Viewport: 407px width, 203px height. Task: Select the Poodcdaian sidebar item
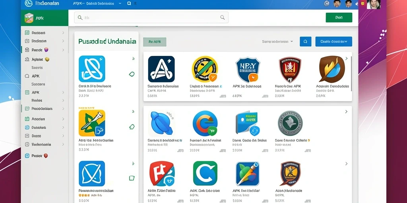pos(42,109)
